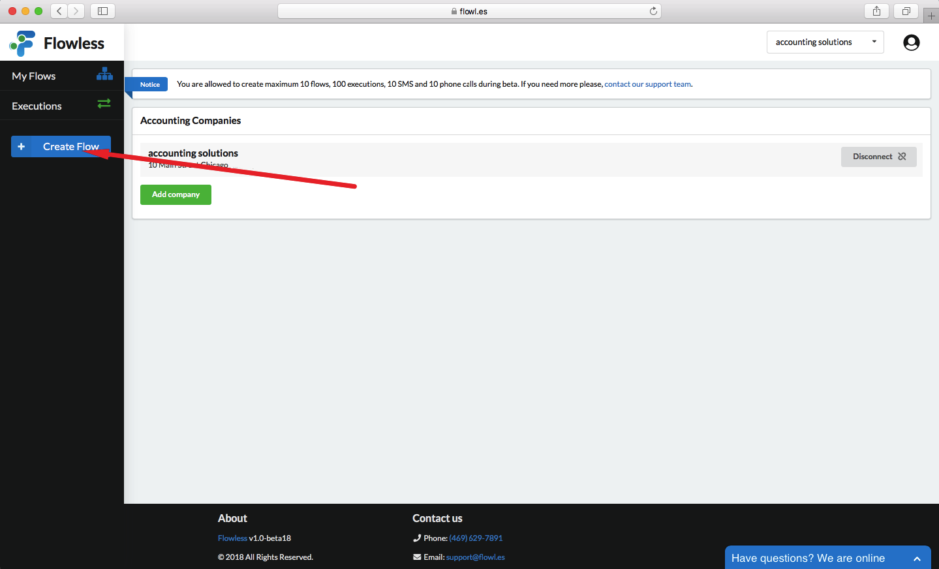Viewport: 939px width, 569px height.
Task: Reload the page with refresh icon
Action: tap(653, 11)
